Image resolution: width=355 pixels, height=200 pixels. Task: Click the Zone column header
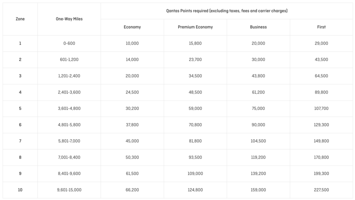(20, 19)
